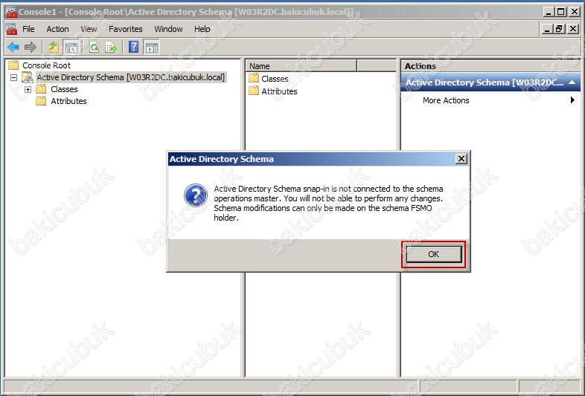Click OK in the schema dialog
Image resolution: width=585 pixels, height=396 pixels.
433,254
